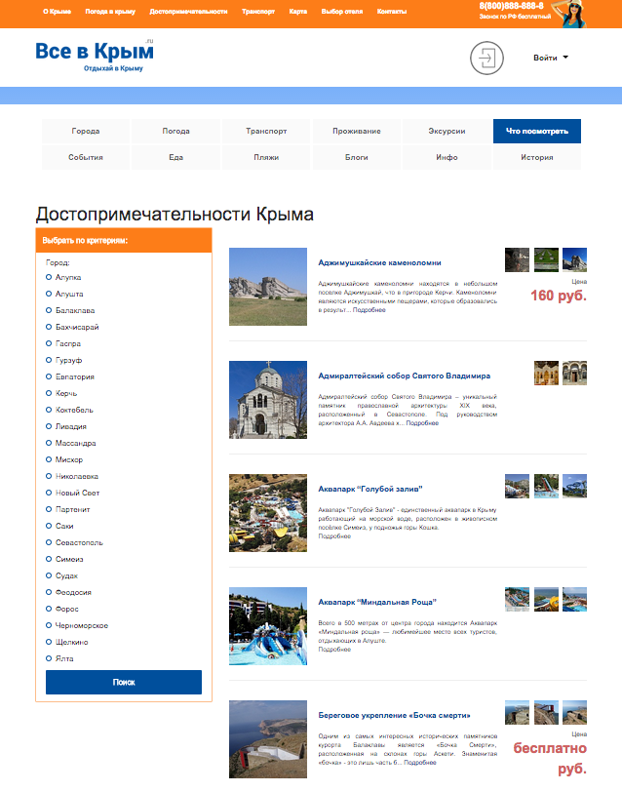Open Адмиралтейский собор Святого Владимира link
Image resolution: width=622 pixels, height=792 pixels.
click(405, 376)
